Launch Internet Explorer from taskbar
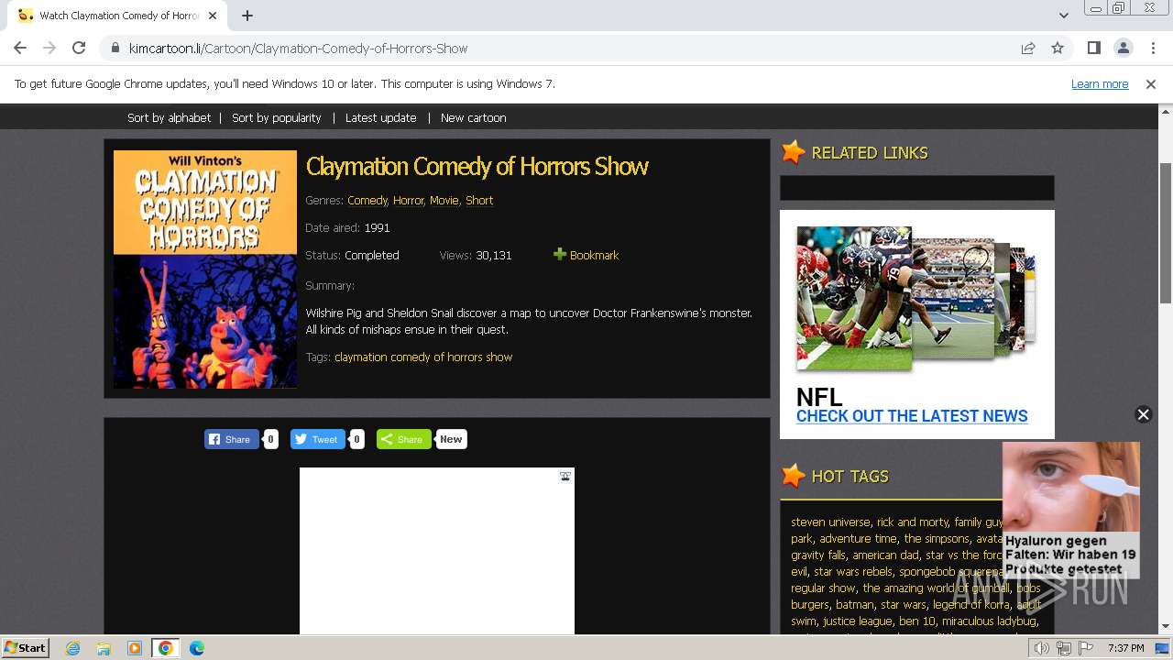Viewport: 1173px width, 660px height. (73, 648)
